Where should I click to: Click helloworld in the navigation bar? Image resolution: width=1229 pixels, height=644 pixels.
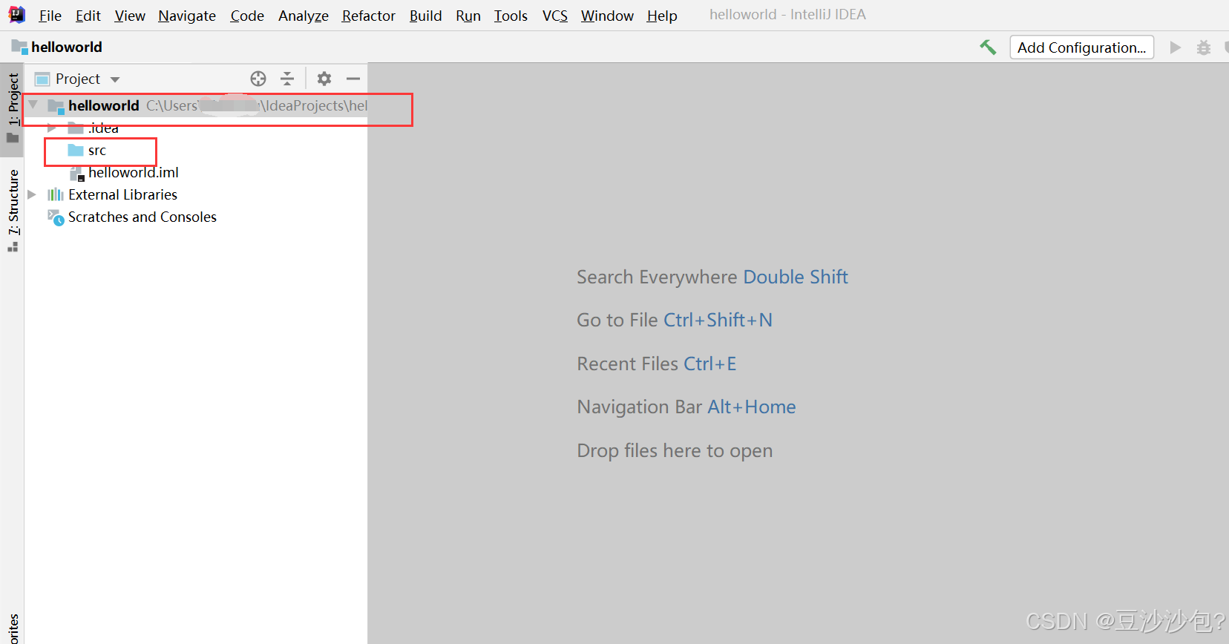point(57,47)
